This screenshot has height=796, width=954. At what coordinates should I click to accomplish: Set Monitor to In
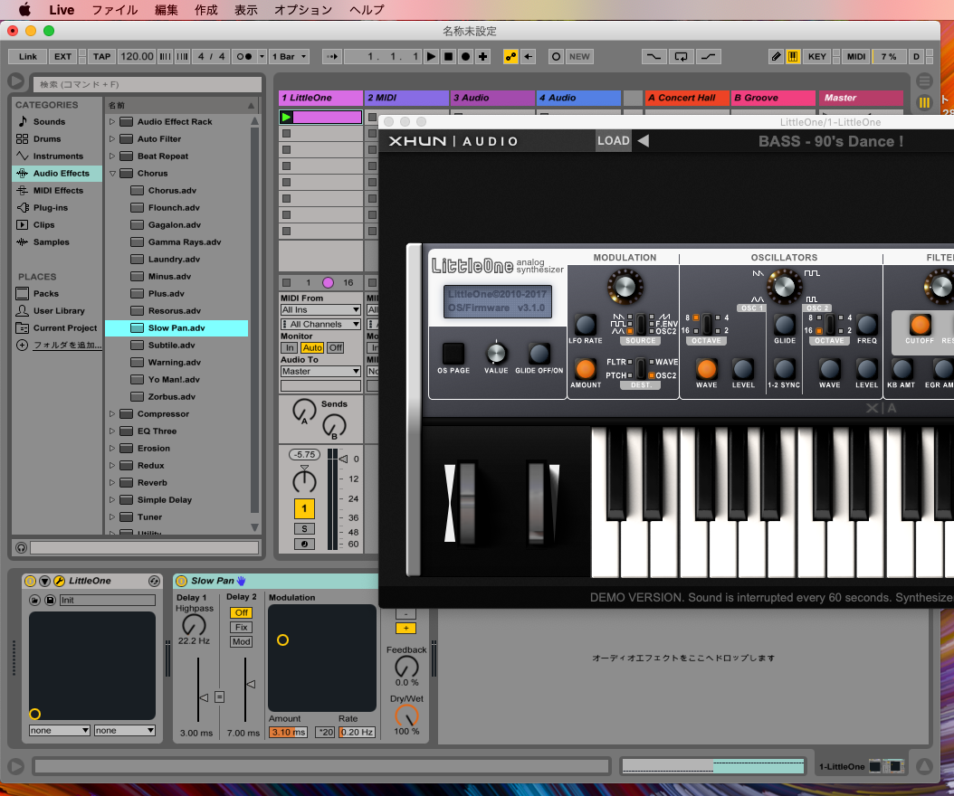click(x=290, y=348)
